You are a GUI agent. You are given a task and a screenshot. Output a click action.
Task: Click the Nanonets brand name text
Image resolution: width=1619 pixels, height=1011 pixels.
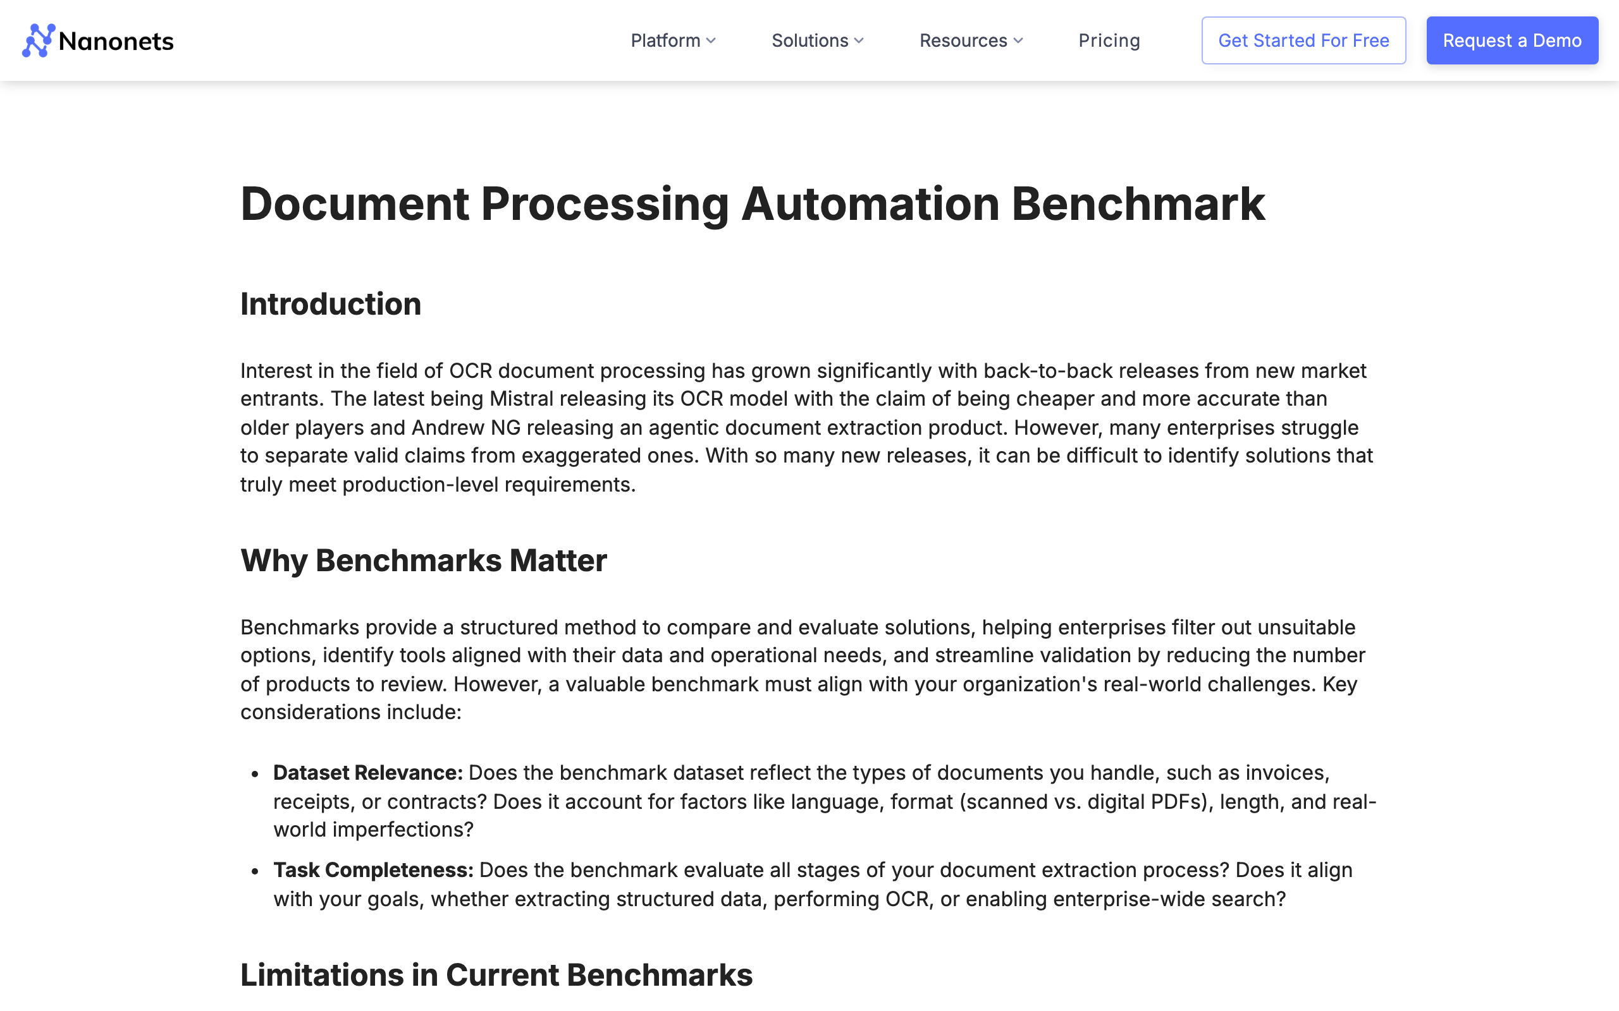point(116,42)
